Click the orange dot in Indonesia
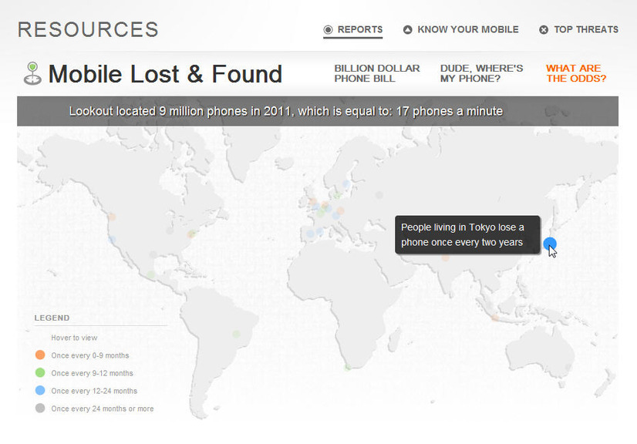Screen dimensions: 637x444 click(495, 318)
